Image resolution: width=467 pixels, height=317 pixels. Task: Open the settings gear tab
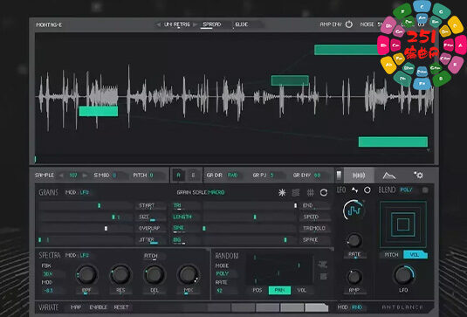tap(418, 176)
